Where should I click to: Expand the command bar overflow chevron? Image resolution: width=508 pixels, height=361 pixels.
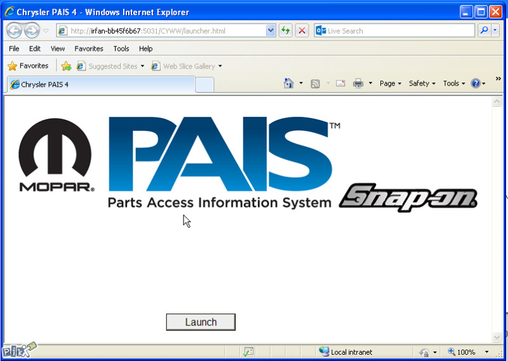tap(498, 78)
